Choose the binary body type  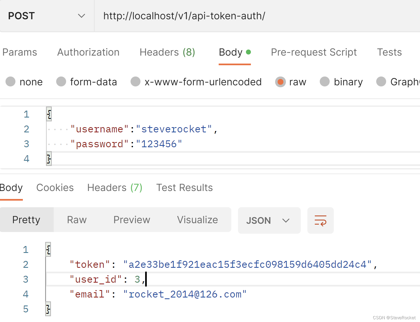click(x=325, y=82)
